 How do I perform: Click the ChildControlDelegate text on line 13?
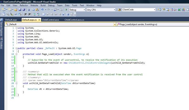point(98,63)
